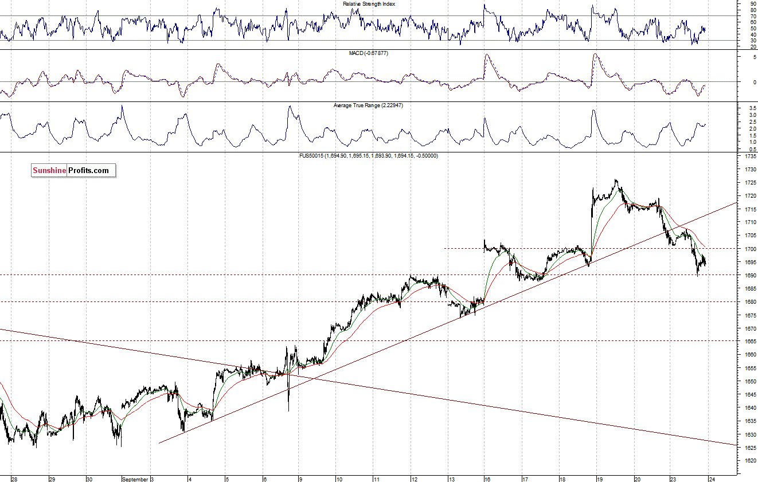Click the 16 date axis label

(x=487, y=479)
